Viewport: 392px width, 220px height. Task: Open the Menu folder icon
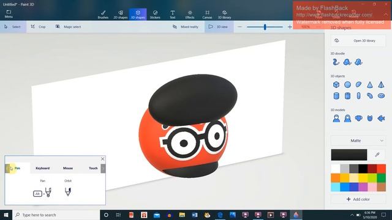tap(9, 14)
